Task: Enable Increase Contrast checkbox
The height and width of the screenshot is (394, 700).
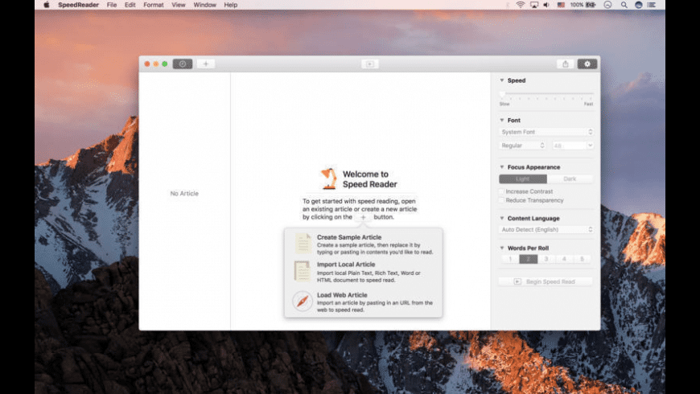Action: (501, 191)
